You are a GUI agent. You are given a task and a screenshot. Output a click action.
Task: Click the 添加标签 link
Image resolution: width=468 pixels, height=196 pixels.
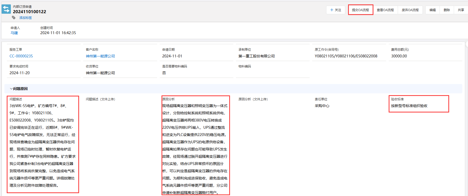tap(26, 18)
